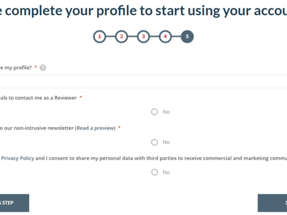Open the Privacy Policy link

coord(17,158)
